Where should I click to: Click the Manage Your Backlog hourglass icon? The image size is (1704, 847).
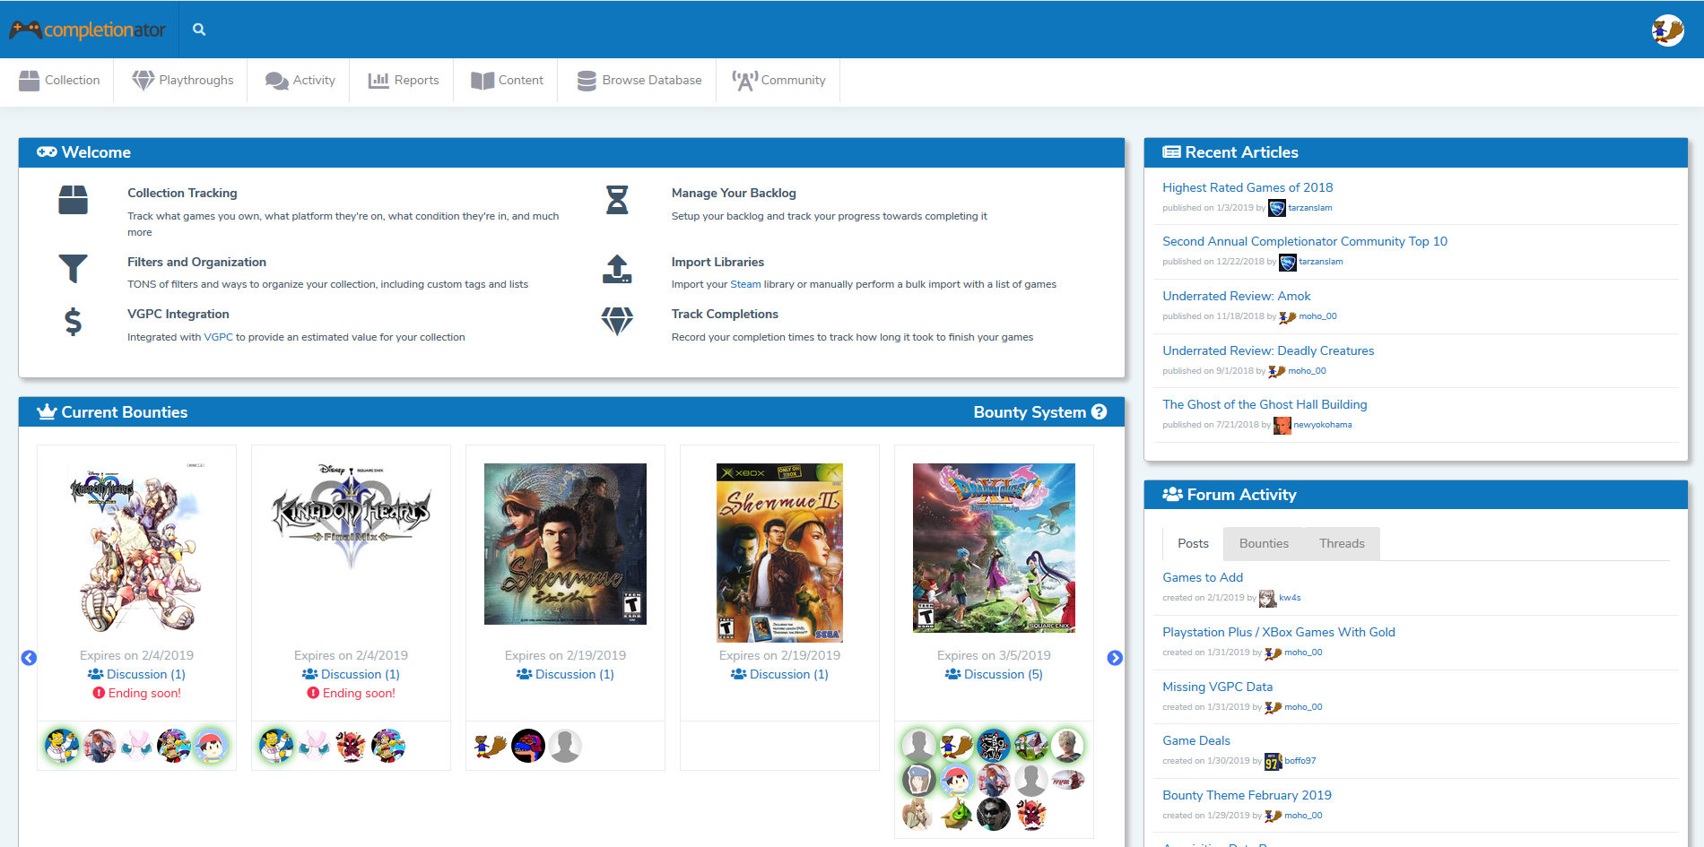click(x=617, y=200)
